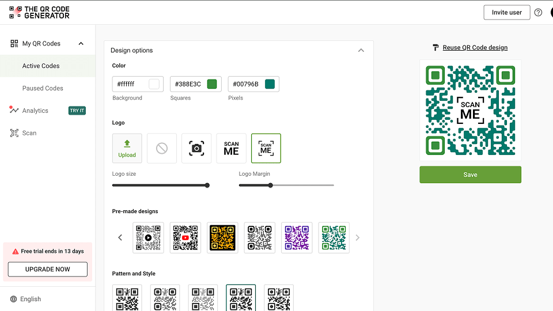
Task: Pick the orange and black pre-made design
Action: click(x=222, y=237)
